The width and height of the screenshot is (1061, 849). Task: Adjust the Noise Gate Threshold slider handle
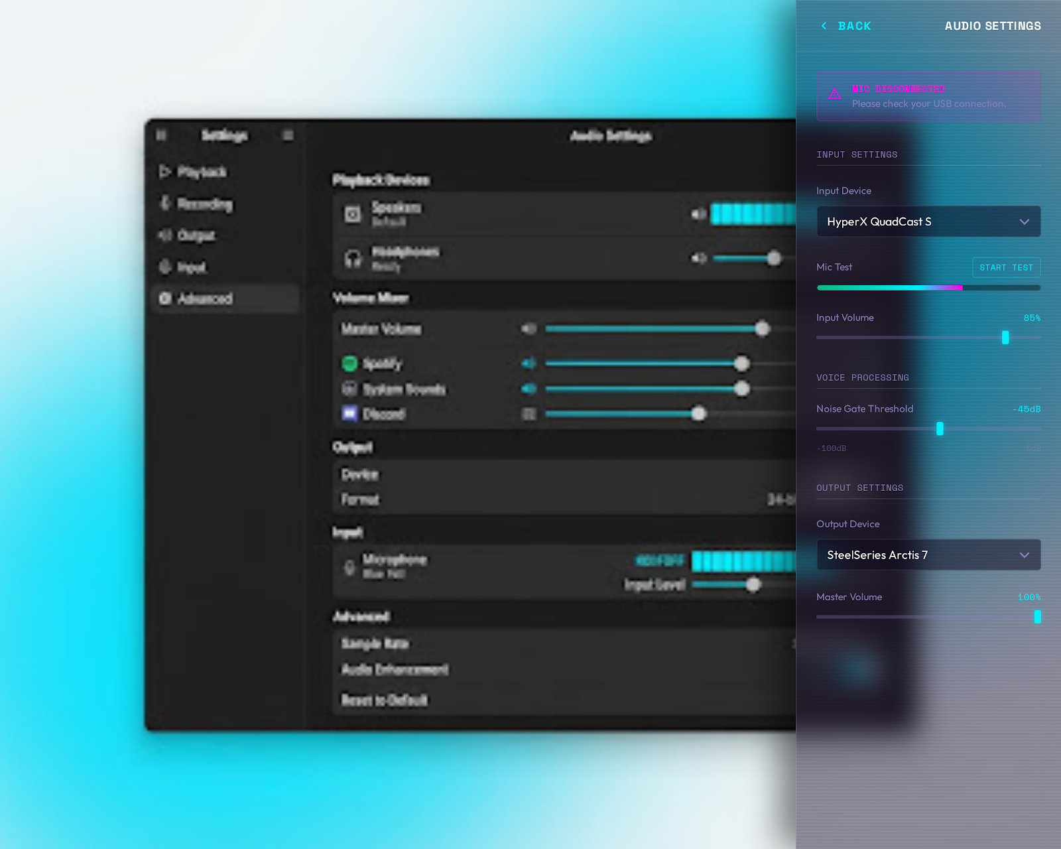click(x=940, y=428)
